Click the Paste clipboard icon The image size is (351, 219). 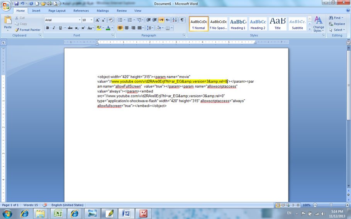pos(8,20)
